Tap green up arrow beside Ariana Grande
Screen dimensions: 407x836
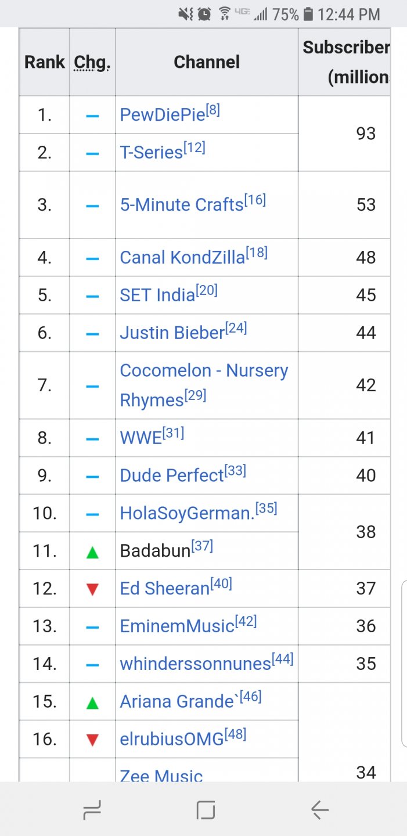tap(92, 703)
